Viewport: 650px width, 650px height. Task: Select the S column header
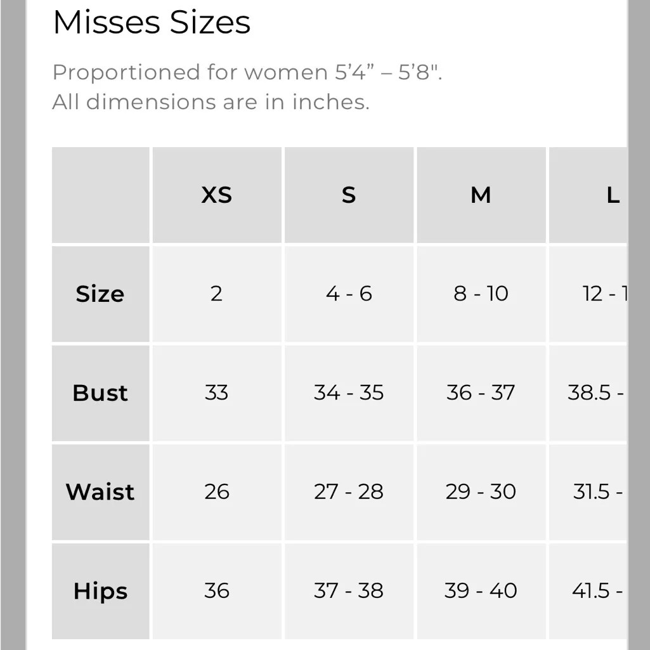pos(349,195)
